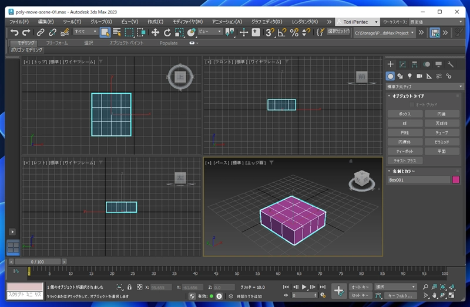470x307 pixels.
Task: Open the workspace 既定値 dropdown
Action: pyautogui.click(x=437, y=22)
